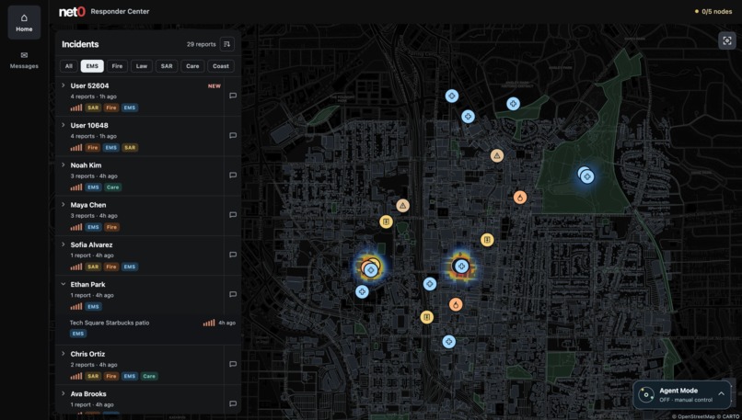Filter incidents by SAR
The image size is (742, 420).
tap(167, 66)
